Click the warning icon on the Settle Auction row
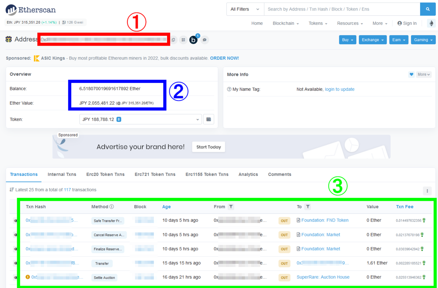 pos(28,277)
